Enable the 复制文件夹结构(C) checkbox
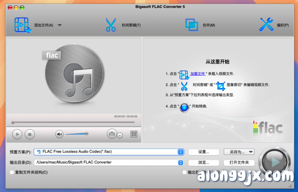Screen dimensions: 298x192 pos(12,172)
